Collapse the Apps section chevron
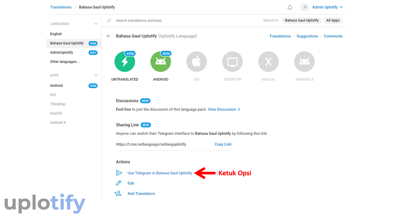 [x=96, y=75]
